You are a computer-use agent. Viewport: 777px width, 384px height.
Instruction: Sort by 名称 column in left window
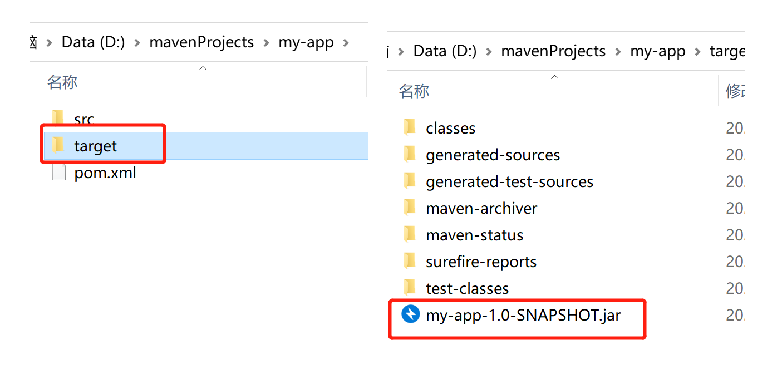tap(62, 82)
